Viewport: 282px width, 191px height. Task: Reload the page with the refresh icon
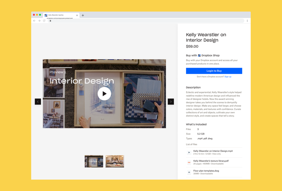click(x=44, y=21)
